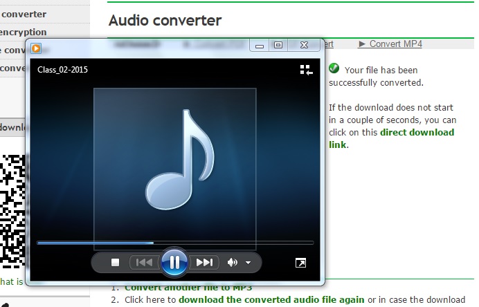Switch the player to Library view

coord(306,70)
